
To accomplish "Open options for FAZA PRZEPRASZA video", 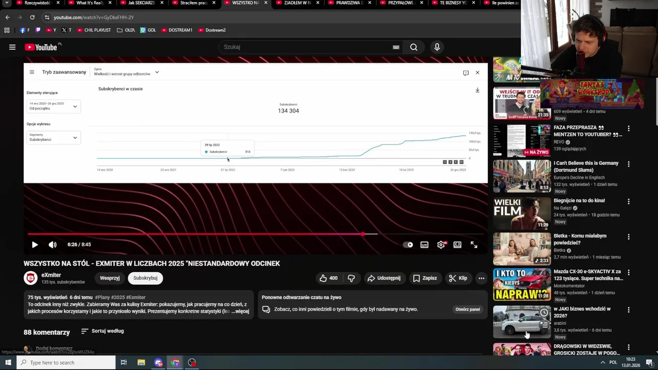I will pos(628,128).
